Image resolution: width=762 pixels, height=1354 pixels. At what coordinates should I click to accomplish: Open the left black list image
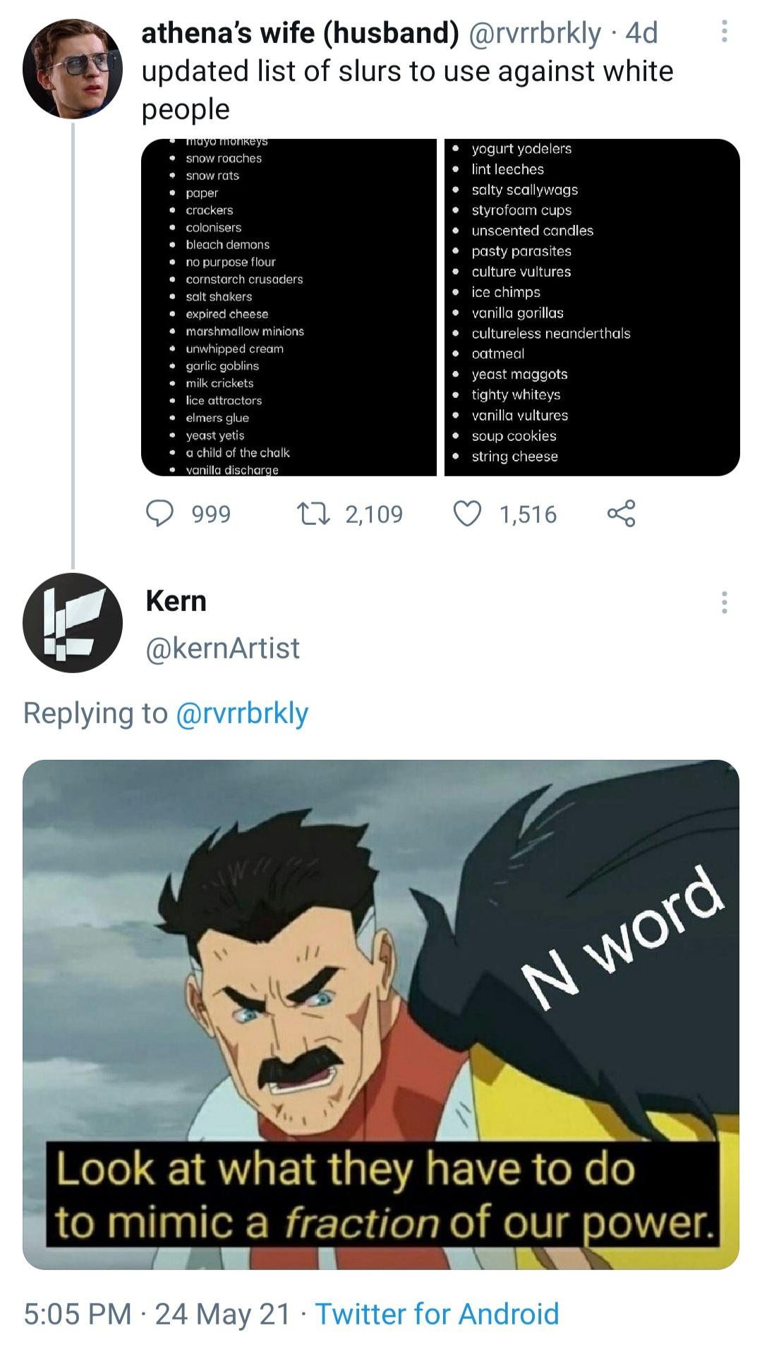click(x=289, y=308)
